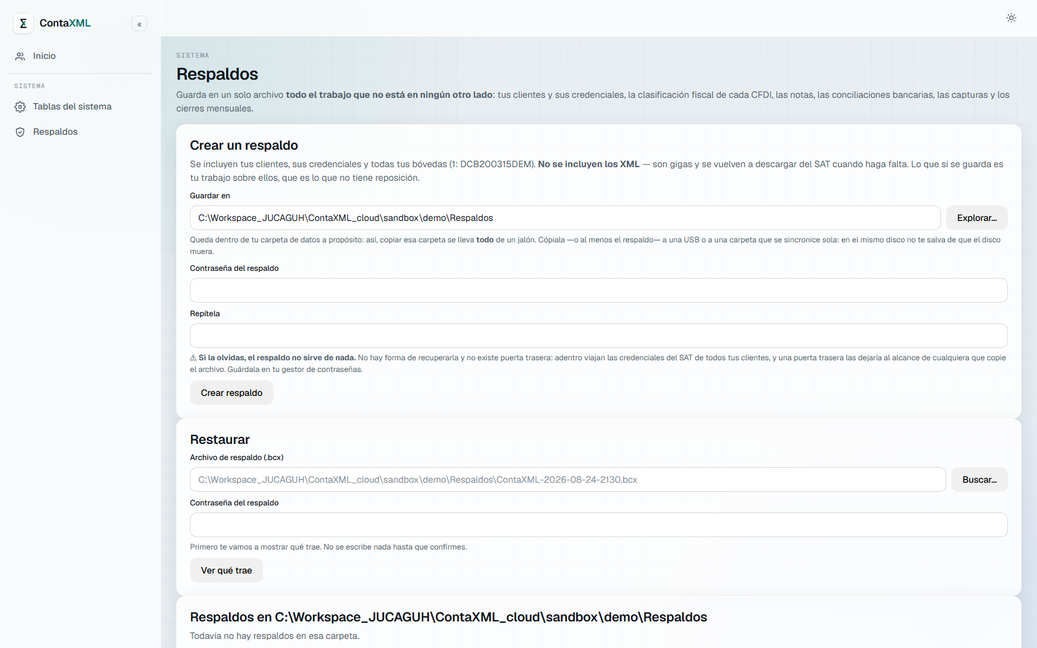1037x648 pixels.
Task: Focus the Guardar en path field
Action: [565, 218]
